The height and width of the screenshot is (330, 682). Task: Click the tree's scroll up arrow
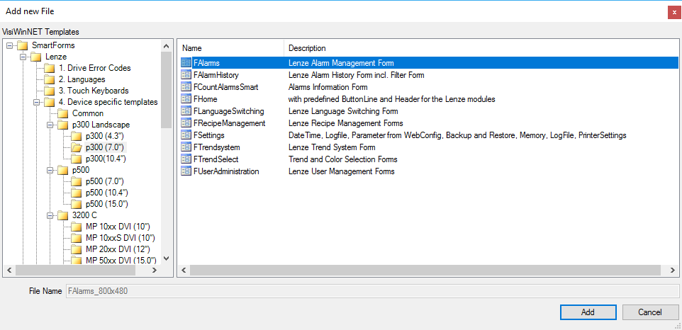pyautogui.click(x=166, y=45)
